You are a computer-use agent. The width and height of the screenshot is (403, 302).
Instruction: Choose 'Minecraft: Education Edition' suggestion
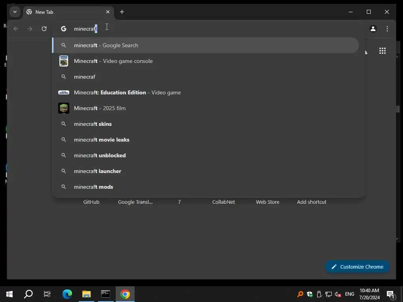pyautogui.click(x=205, y=92)
